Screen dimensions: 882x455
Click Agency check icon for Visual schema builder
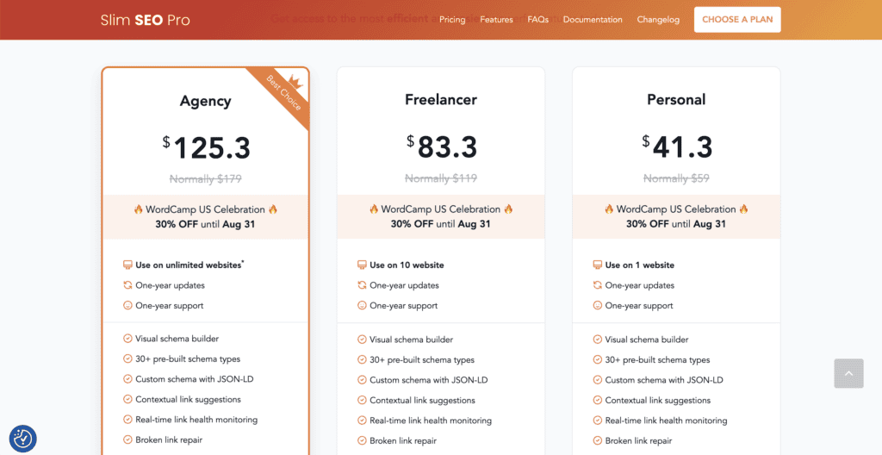click(127, 339)
